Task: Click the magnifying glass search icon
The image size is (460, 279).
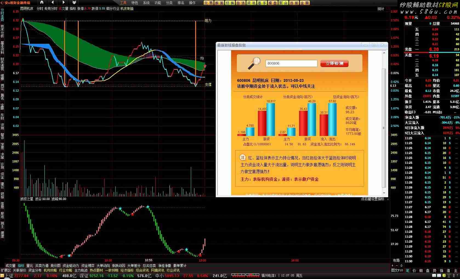Action: (254, 63)
